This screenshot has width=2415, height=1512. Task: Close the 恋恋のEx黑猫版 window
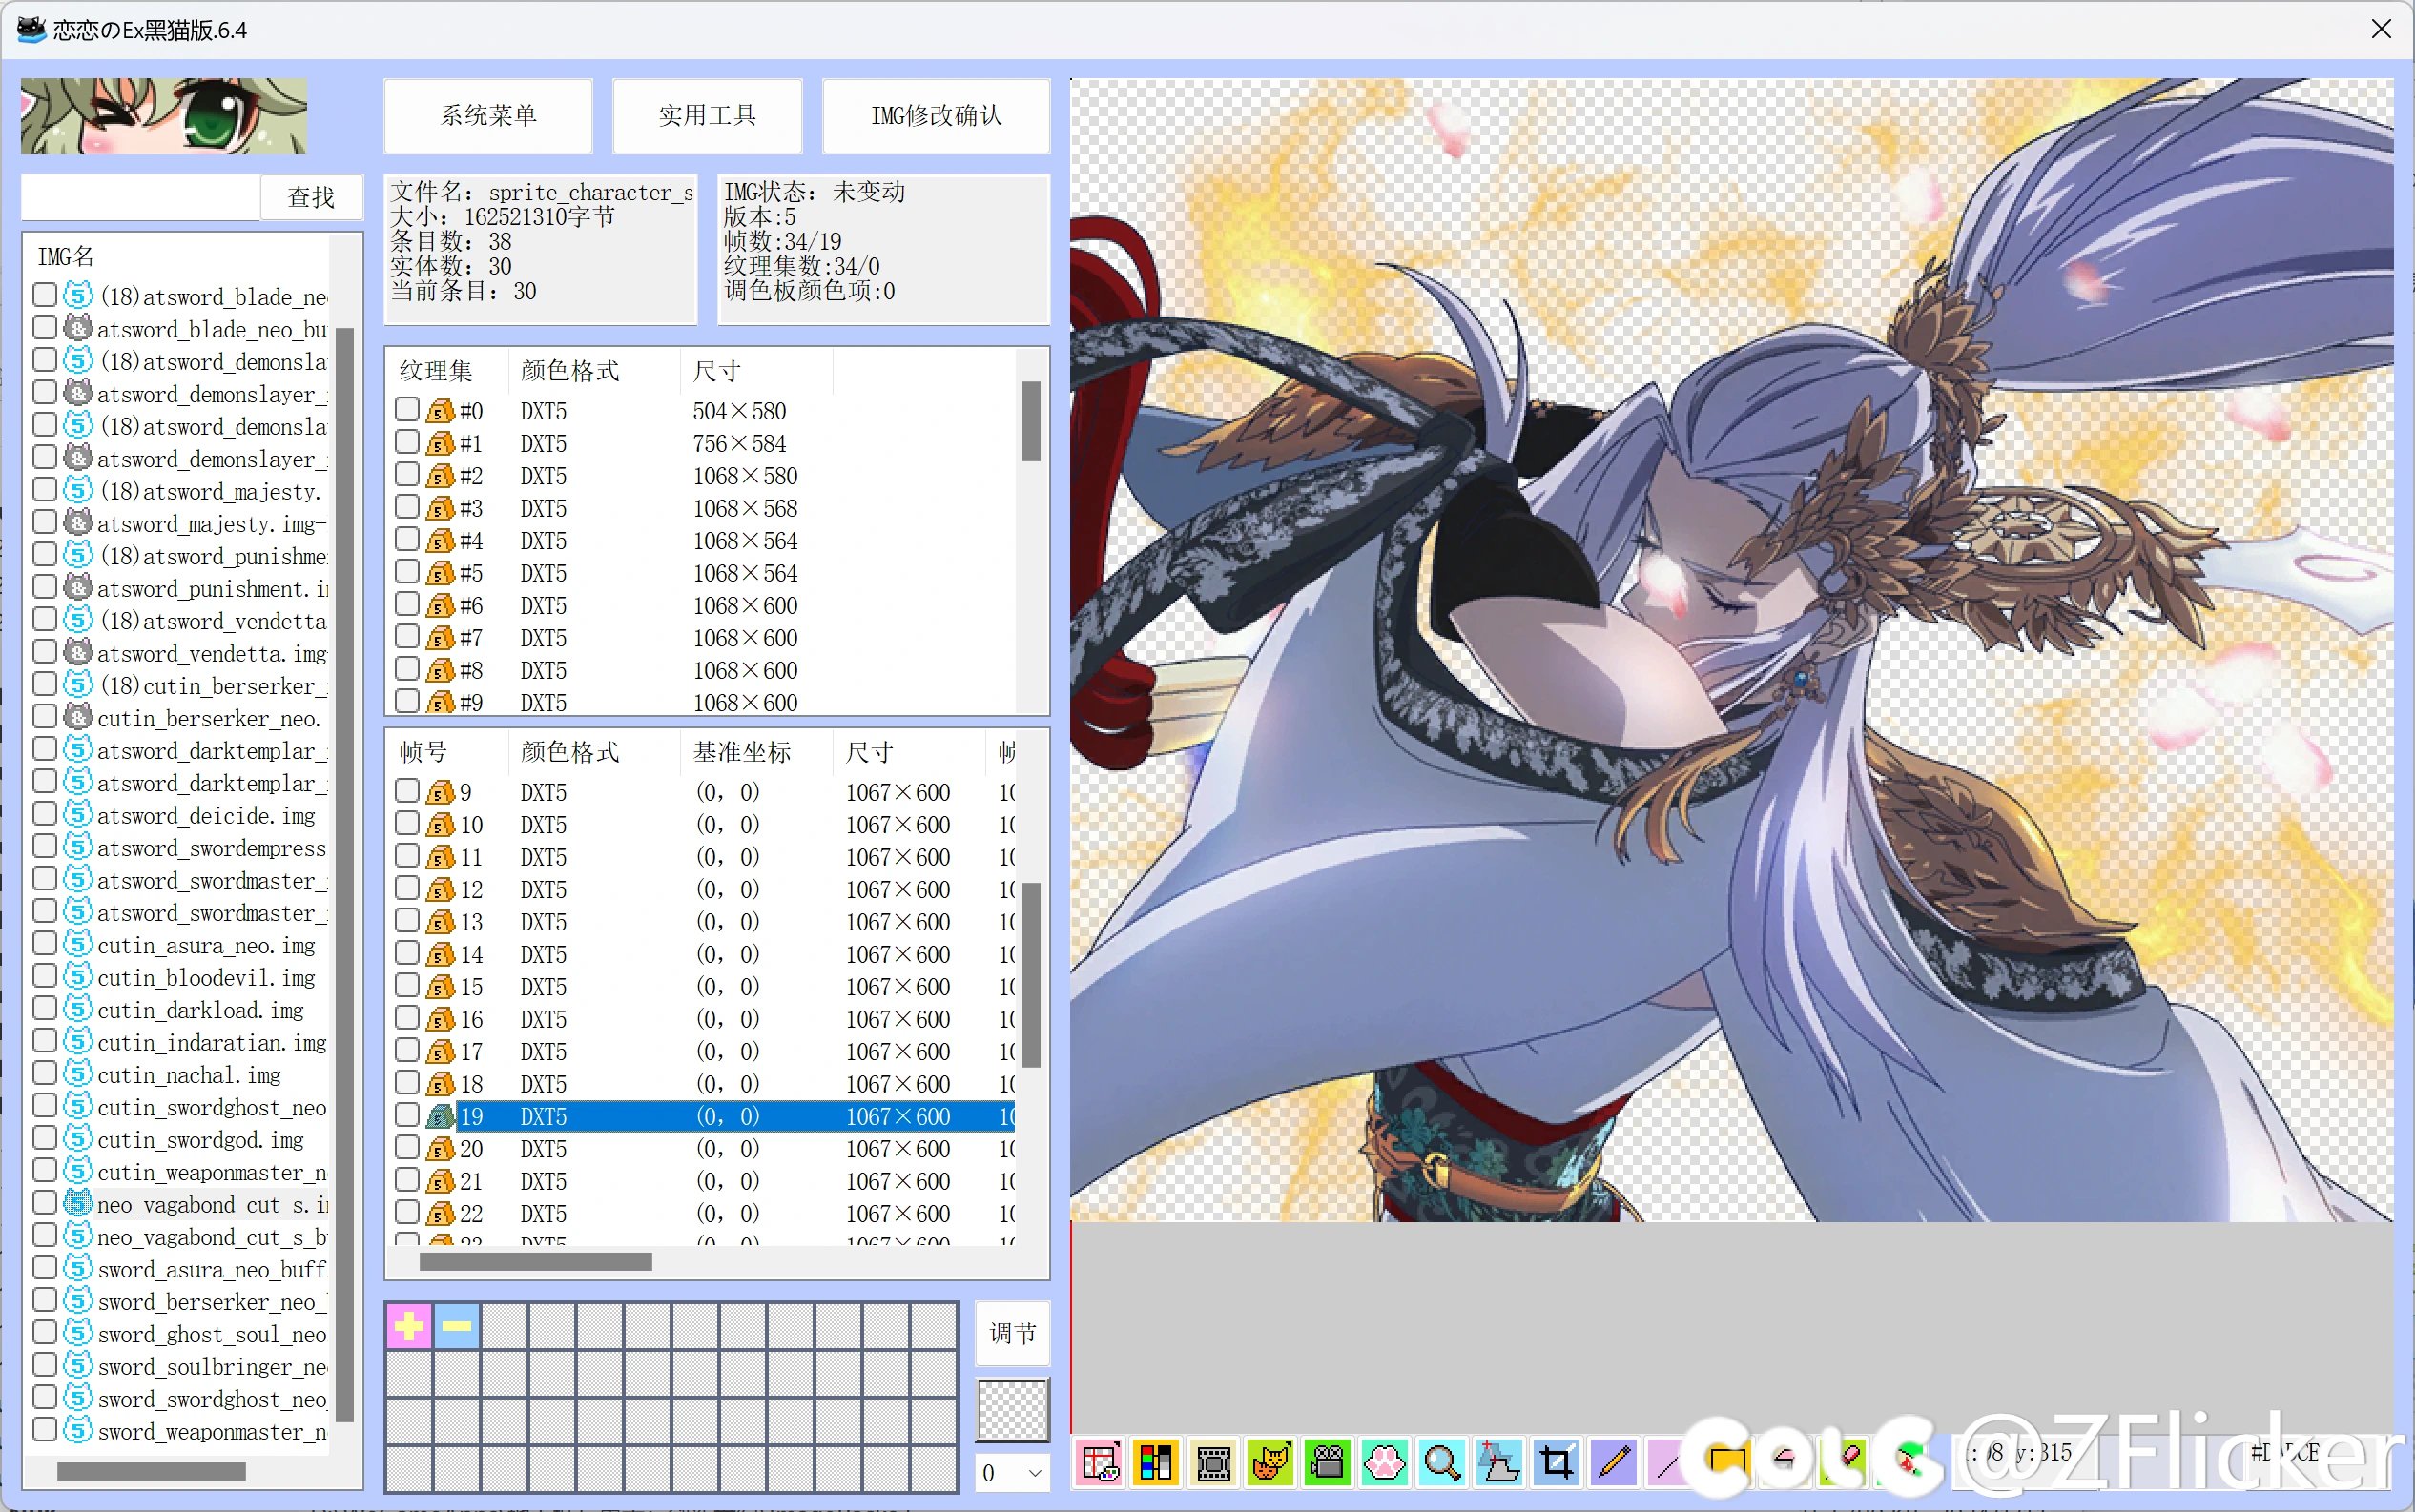click(x=2381, y=29)
